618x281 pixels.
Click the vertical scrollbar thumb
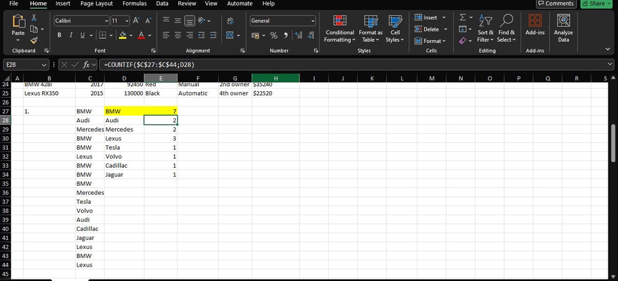(x=613, y=143)
